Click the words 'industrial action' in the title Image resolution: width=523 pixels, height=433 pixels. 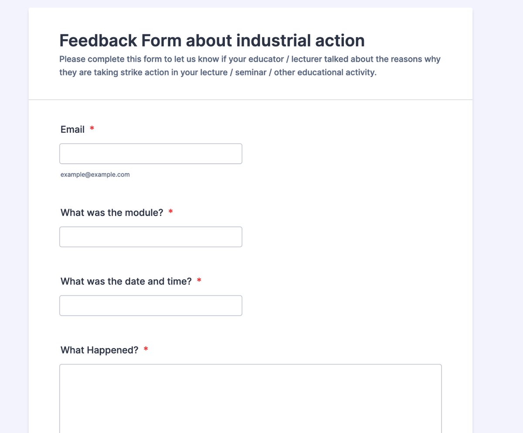[x=301, y=41]
